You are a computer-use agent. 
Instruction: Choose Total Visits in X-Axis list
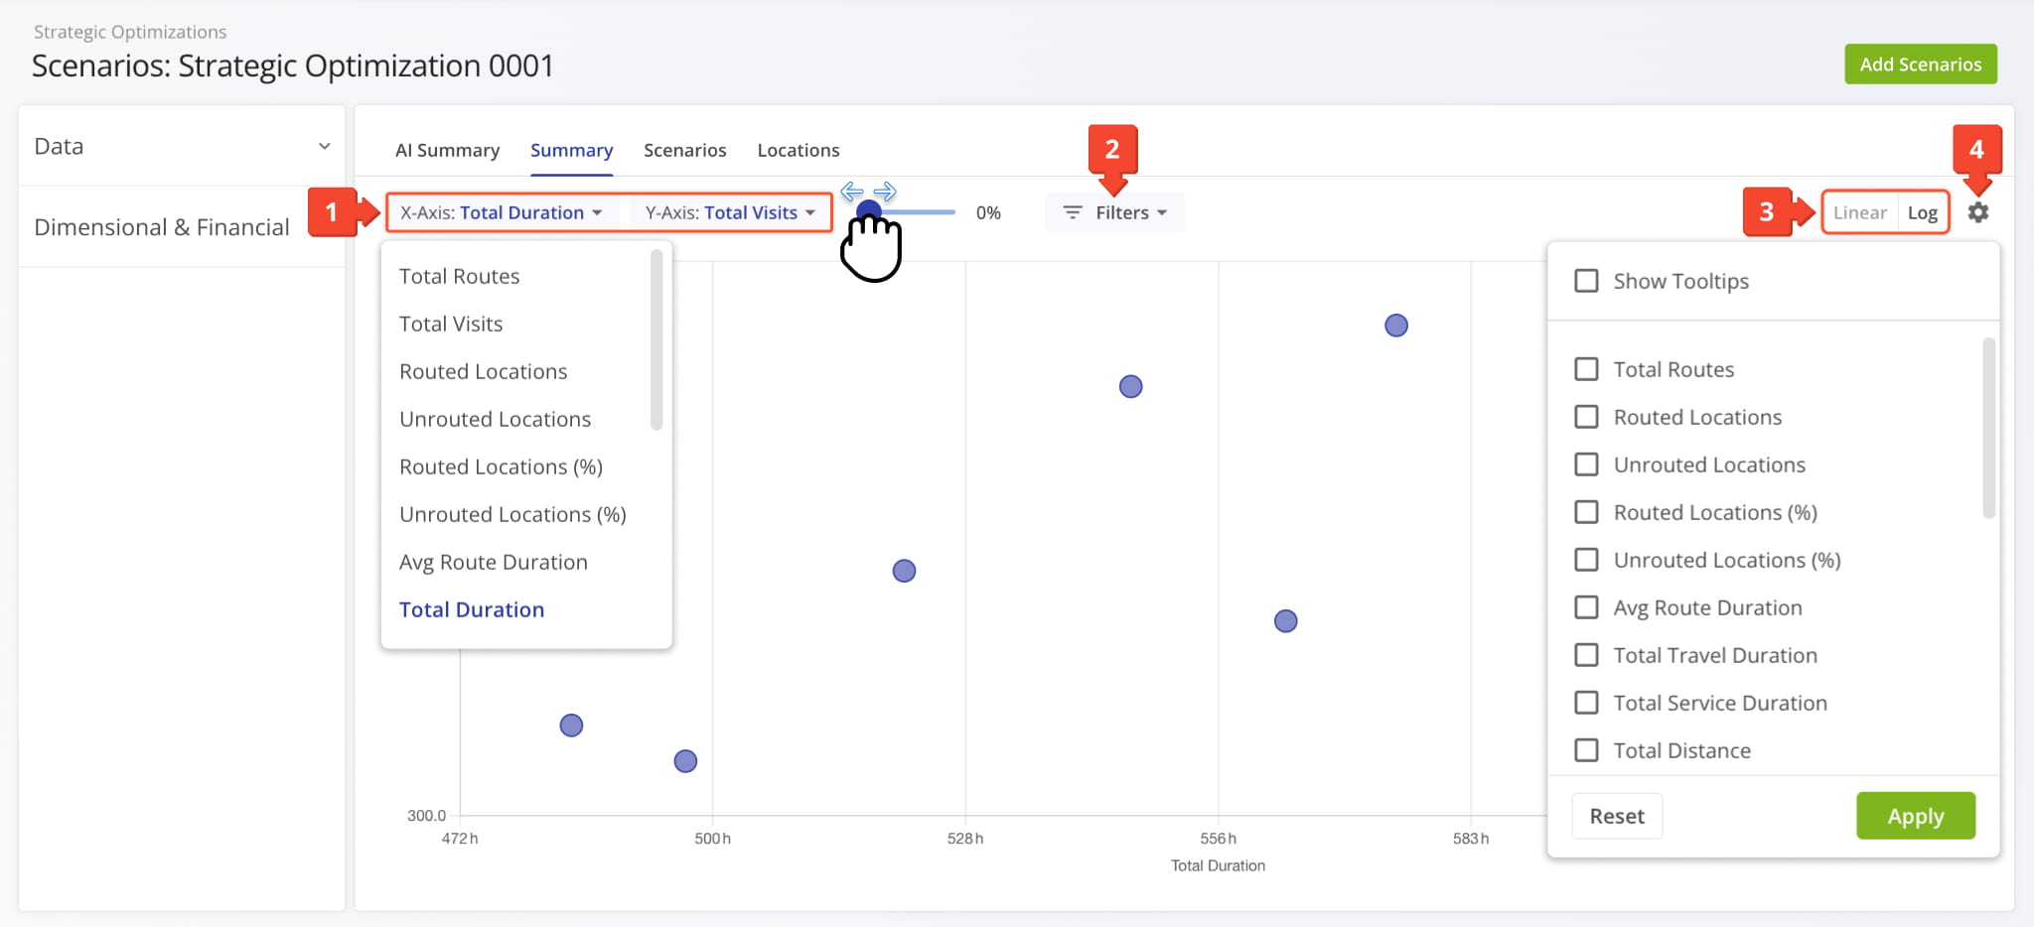pos(451,324)
